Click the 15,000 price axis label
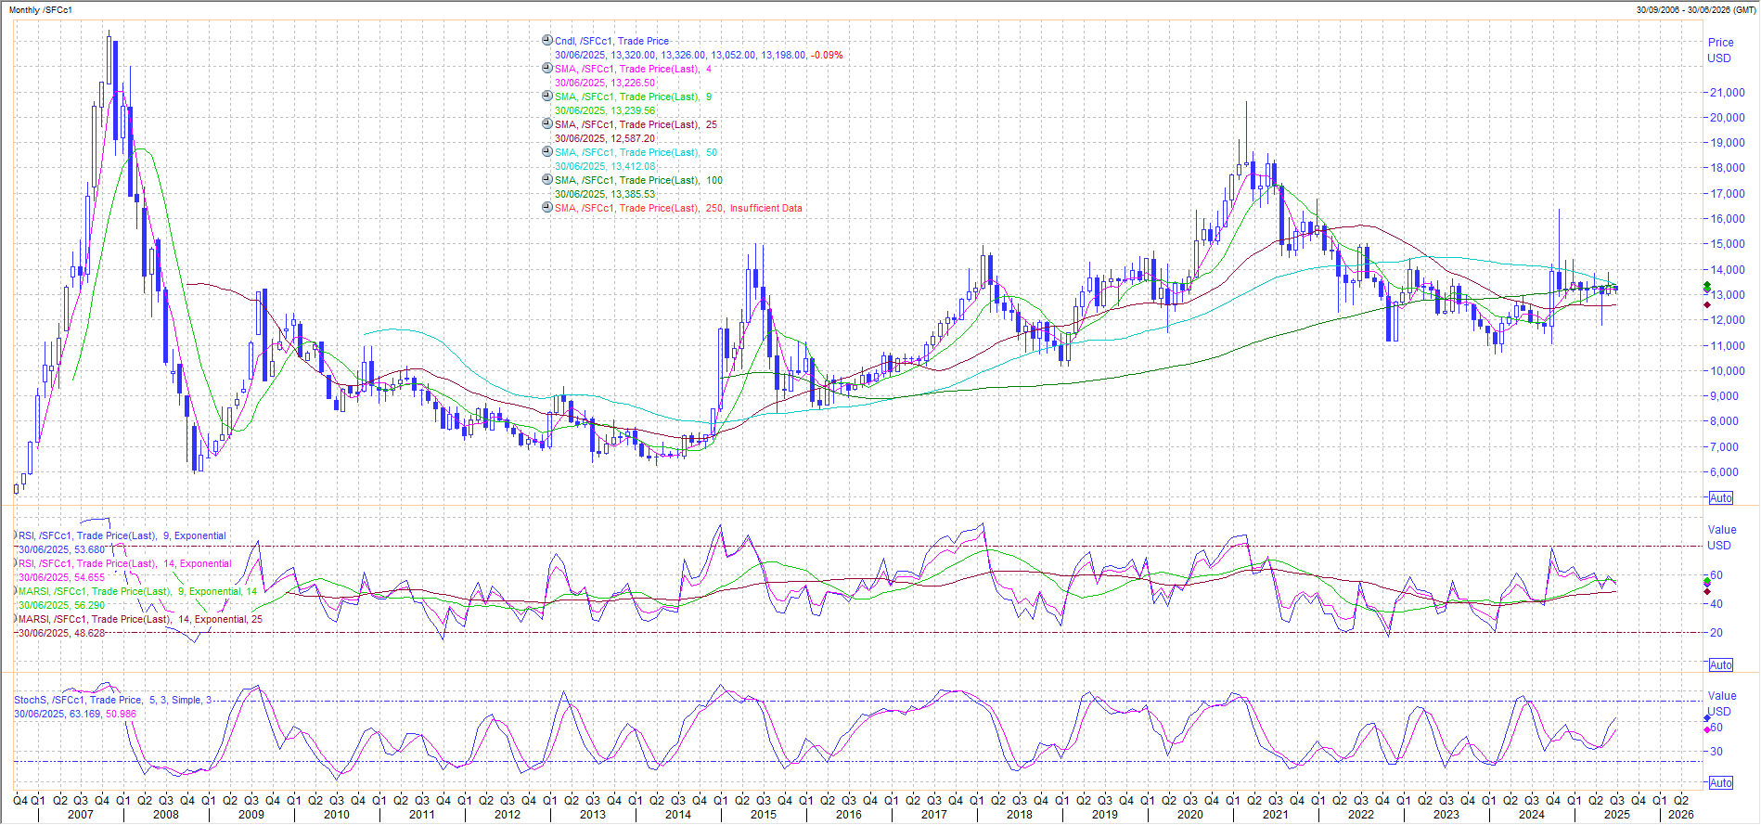 [x=1728, y=244]
